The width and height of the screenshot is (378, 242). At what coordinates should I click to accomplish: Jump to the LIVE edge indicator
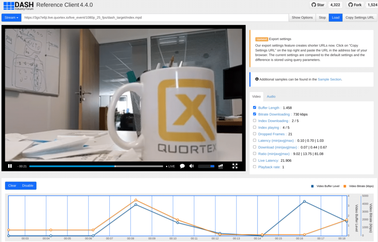171,166
